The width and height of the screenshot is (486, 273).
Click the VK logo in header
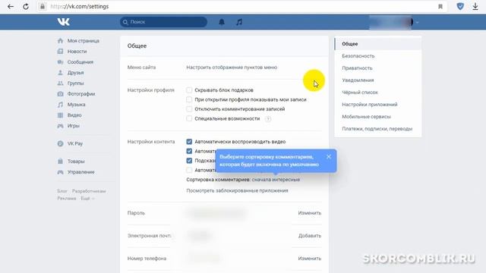[64, 22]
